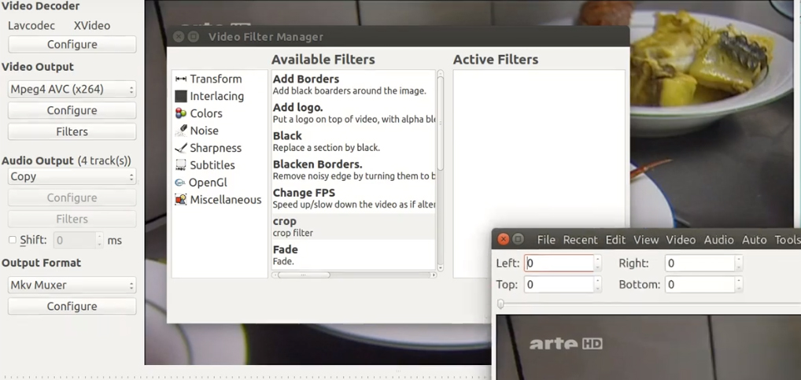Viewport: 801px width, 380px height.
Task: Click Configure under Video Output
Action: coord(72,110)
